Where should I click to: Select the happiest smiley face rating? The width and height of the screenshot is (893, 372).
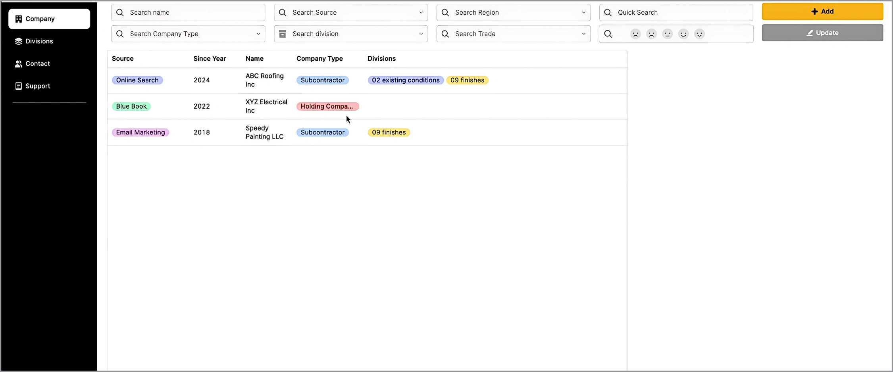coord(699,34)
